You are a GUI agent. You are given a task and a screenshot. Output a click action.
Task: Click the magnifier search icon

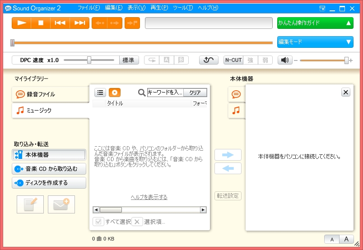[x=142, y=93]
